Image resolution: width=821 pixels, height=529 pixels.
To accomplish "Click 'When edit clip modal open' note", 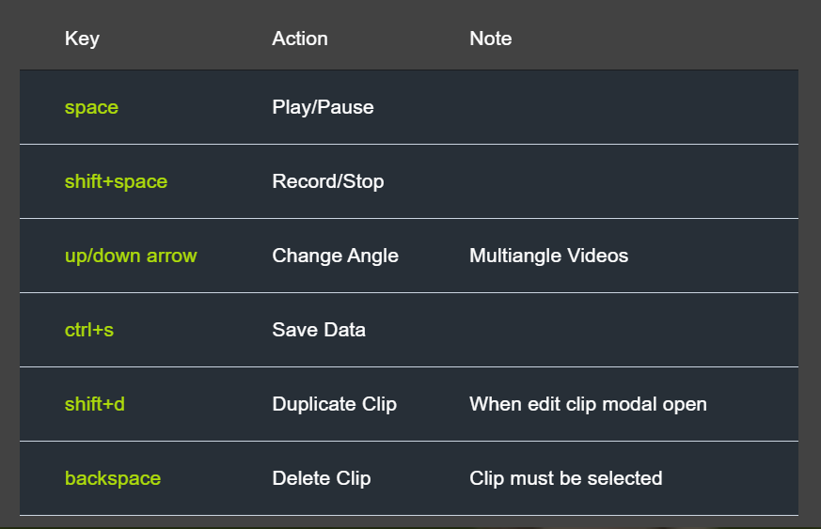I will [x=588, y=404].
